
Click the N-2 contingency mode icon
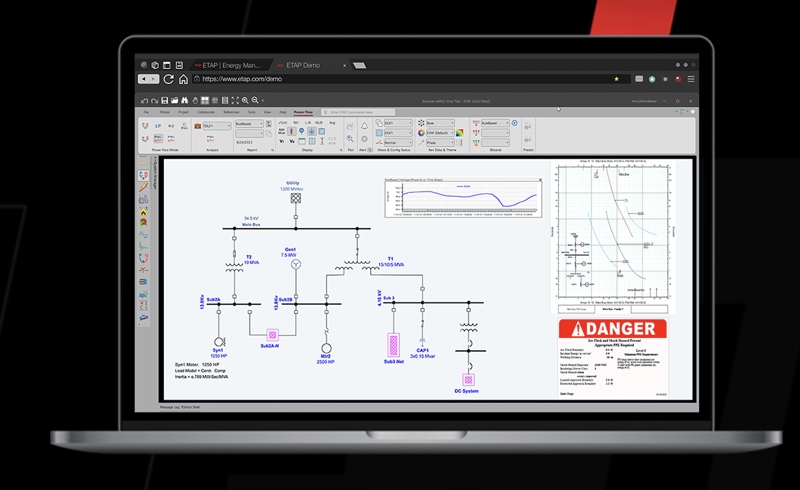[x=171, y=125]
